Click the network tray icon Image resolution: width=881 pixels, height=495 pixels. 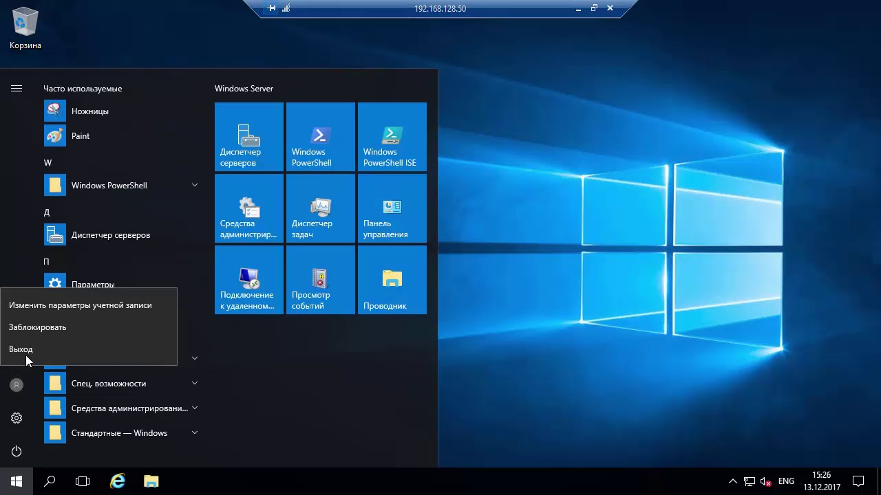[750, 481]
